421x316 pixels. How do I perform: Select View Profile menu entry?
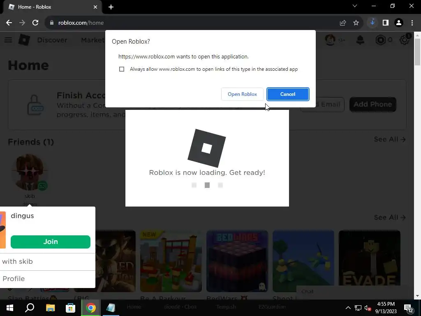(48, 279)
